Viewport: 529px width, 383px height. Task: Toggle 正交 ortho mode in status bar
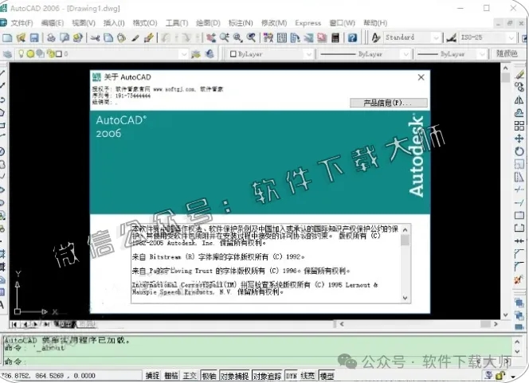coord(190,376)
